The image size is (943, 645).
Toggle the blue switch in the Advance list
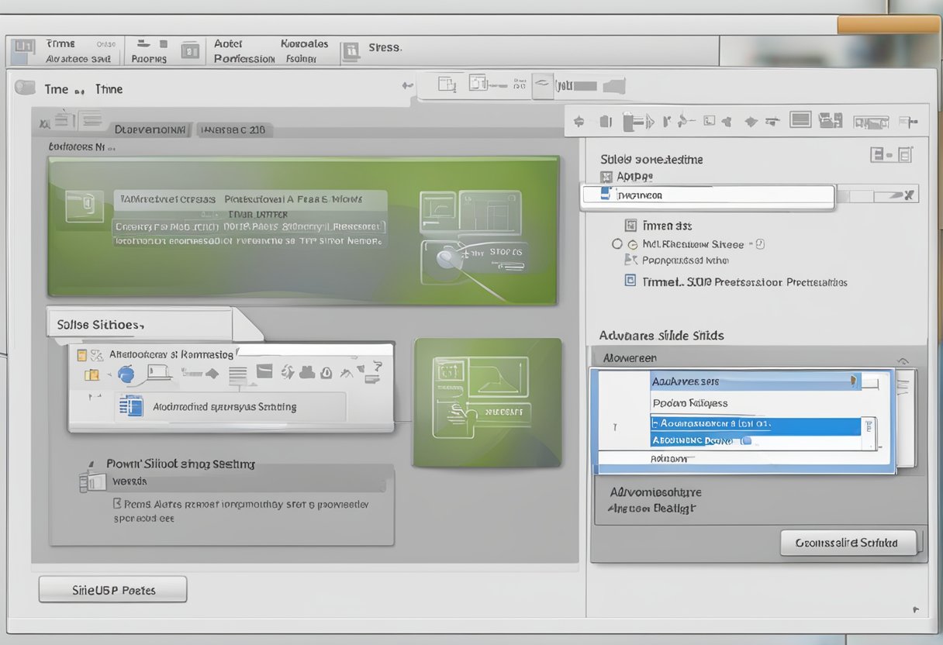click(x=746, y=440)
